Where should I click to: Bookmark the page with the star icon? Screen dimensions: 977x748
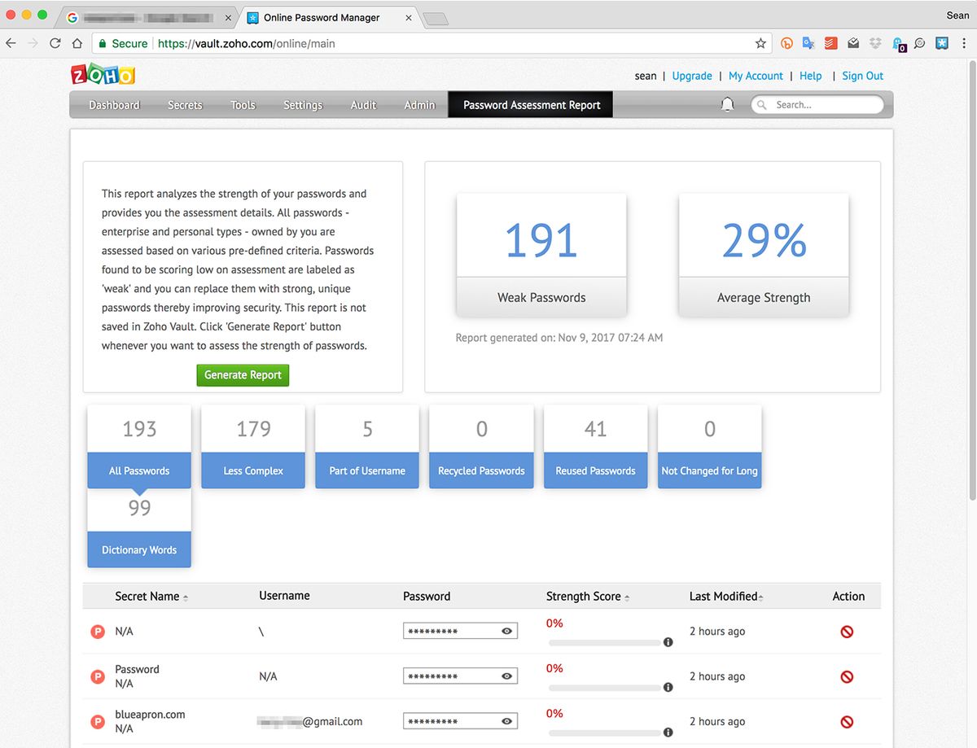(x=760, y=44)
